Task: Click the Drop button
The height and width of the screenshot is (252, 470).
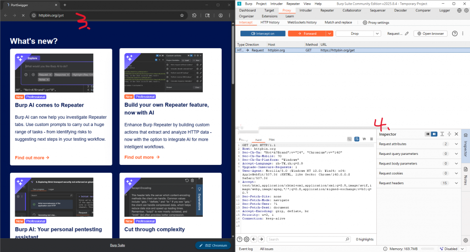Action: pos(355,33)
